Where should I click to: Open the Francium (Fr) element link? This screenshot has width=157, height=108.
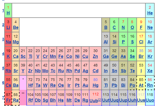click(8, 100)
